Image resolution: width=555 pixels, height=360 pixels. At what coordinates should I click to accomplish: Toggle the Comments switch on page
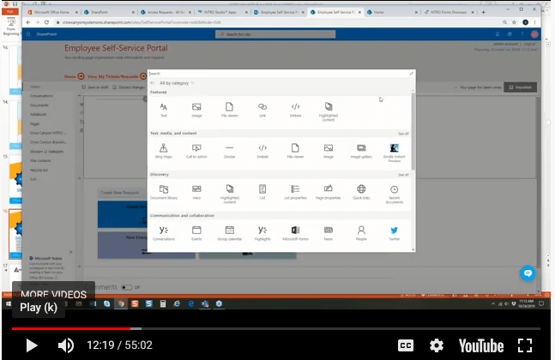pos(127,287)
